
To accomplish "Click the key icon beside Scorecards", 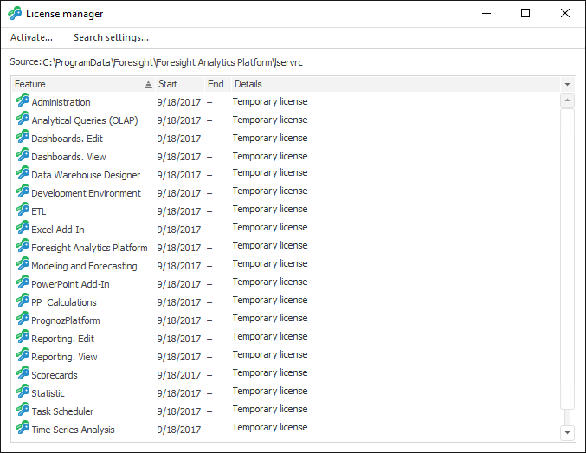I will pos(23,374).
